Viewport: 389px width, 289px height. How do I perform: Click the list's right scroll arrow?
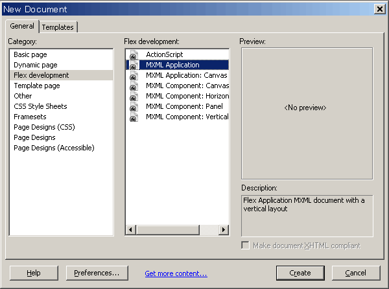[x=224, y=230]
